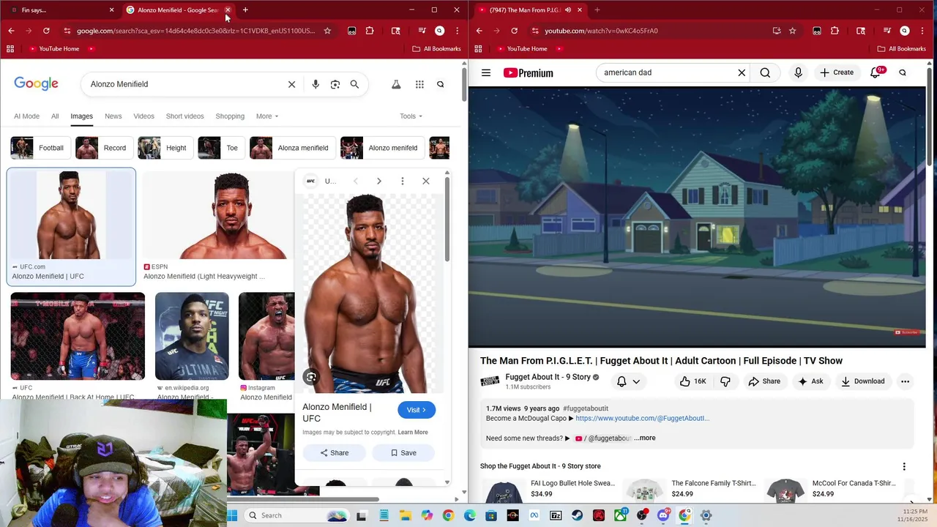Open Fugget About It store options menu
This screenshot has height=527, width=937.
tap(904, 466)
